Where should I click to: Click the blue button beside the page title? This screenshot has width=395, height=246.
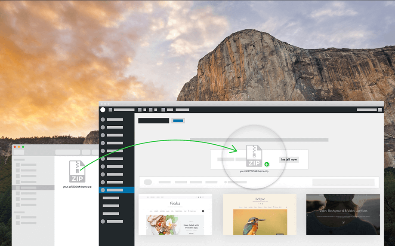coord(178,121)
